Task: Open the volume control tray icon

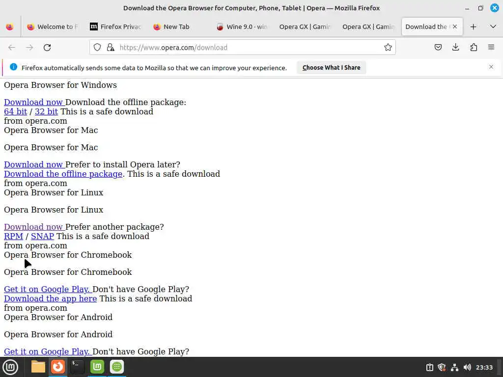Action: [x=467, y=367]
